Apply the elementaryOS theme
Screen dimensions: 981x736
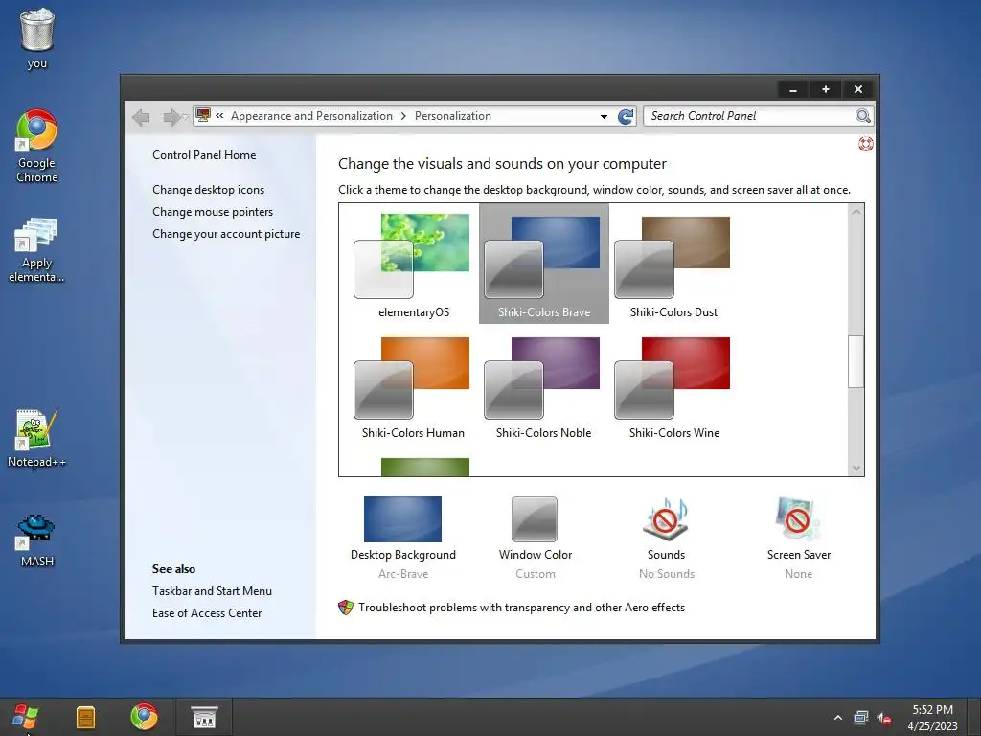click(414, 264)
